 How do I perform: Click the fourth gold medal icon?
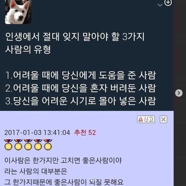point(38,145)
